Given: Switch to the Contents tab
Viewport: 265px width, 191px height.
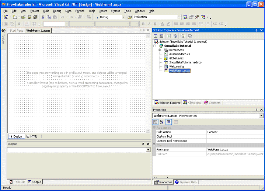Looking at the screenshot, I should pos(212,103).
